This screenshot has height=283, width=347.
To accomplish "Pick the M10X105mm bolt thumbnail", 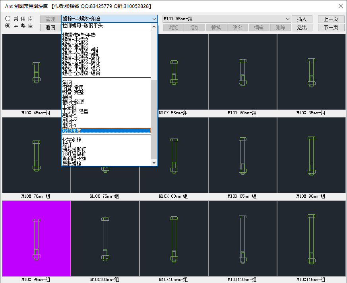I will tap(174, 238).
